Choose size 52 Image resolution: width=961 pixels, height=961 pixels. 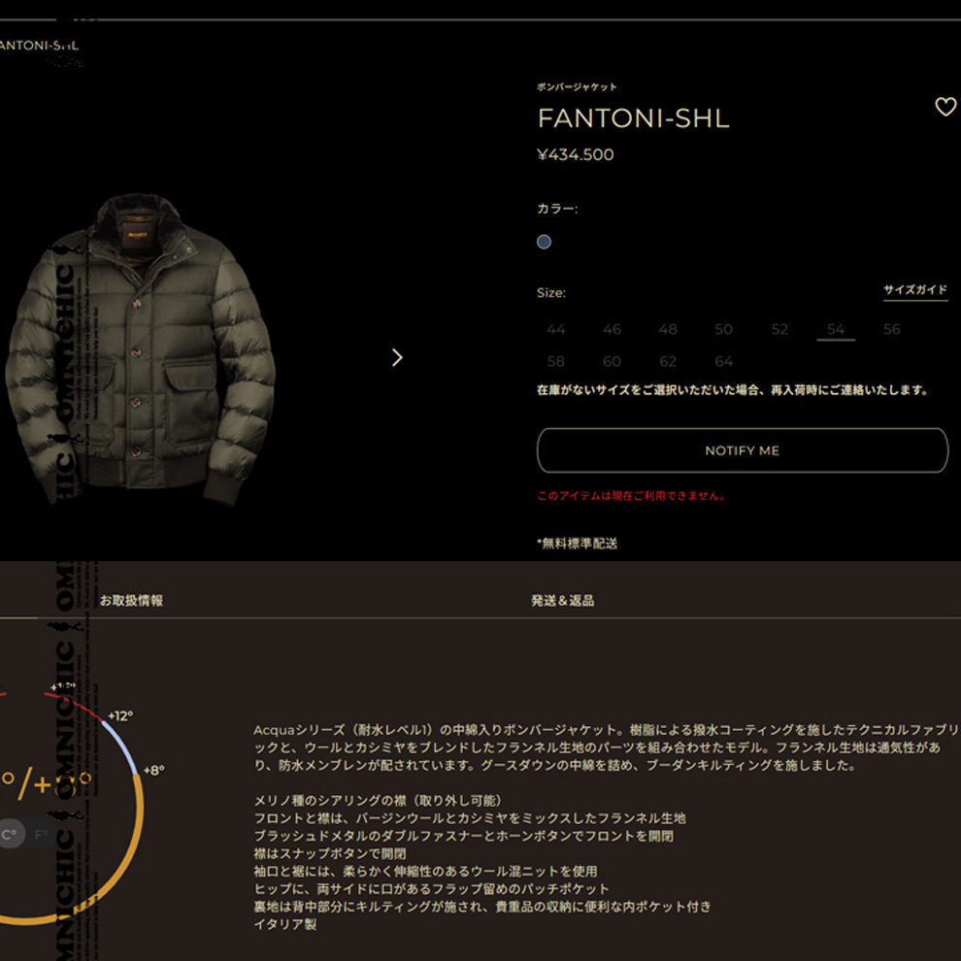click(779, 329)
